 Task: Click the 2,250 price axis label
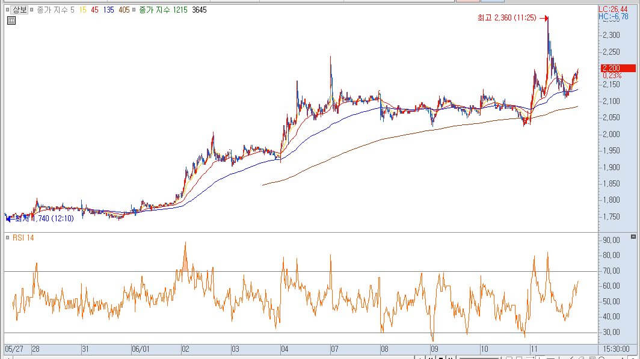611,52
